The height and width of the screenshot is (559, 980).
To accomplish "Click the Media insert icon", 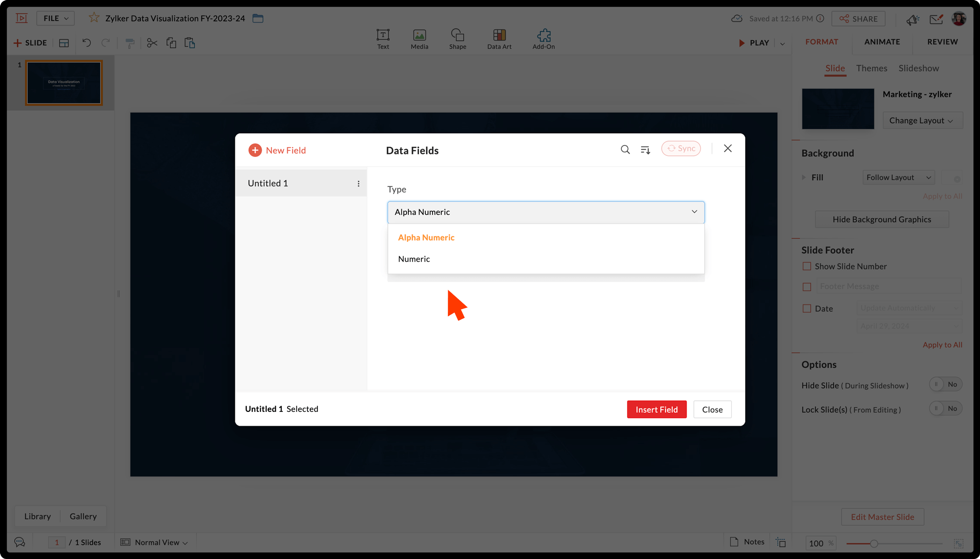I will [x=419, y=35].
